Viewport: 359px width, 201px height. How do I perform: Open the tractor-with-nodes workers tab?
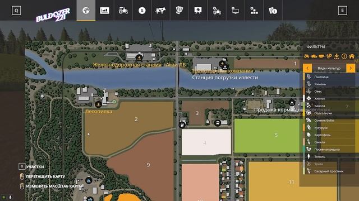click(x=217, y=11)
